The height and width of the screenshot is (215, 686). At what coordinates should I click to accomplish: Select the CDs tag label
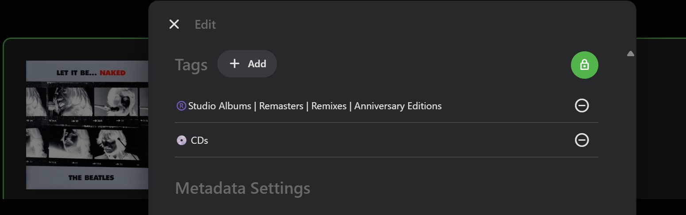point(199,140)
